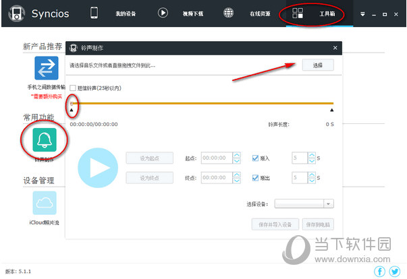Increase the 渐出 seconds value
The height and width of the screenshot is (279, 407).
point(312,175)
